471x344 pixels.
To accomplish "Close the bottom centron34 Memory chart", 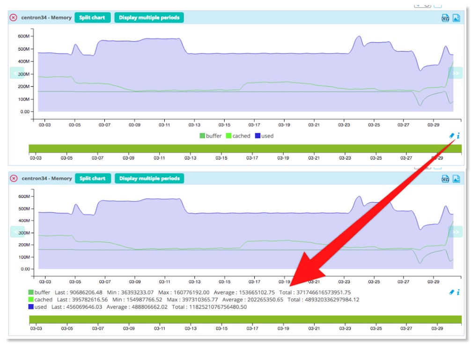I will click(x=14, y=178).
